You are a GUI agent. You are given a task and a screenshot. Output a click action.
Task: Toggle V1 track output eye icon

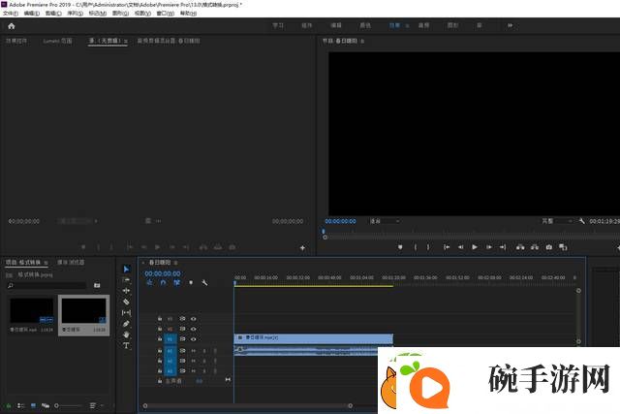194,339
